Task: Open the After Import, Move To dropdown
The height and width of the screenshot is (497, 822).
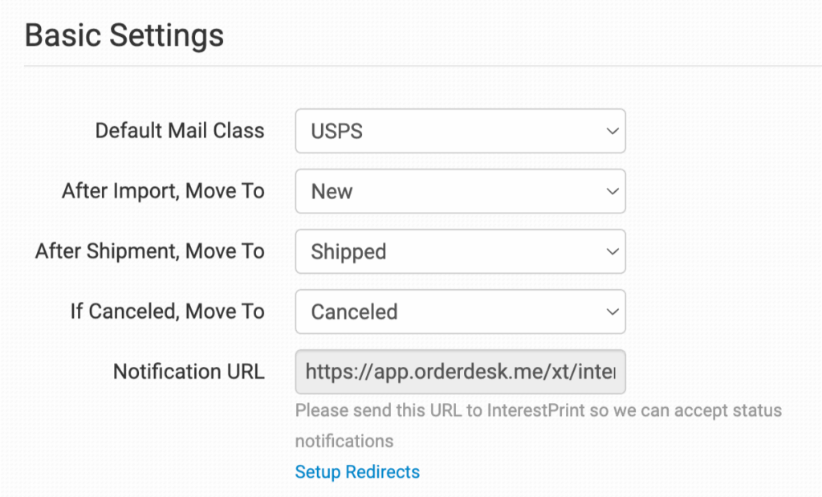Action: click(459, 191)
